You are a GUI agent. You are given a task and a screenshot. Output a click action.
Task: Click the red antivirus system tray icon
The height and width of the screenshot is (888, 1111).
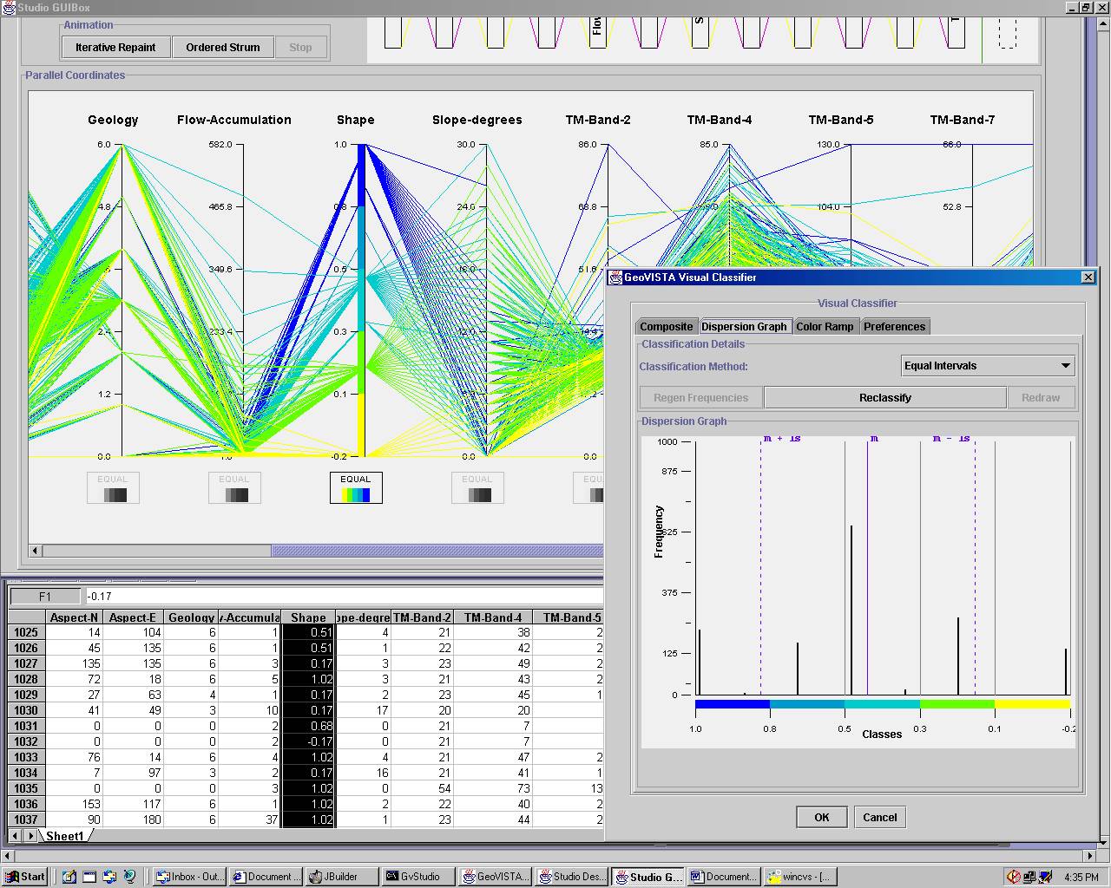[1014, 877]
